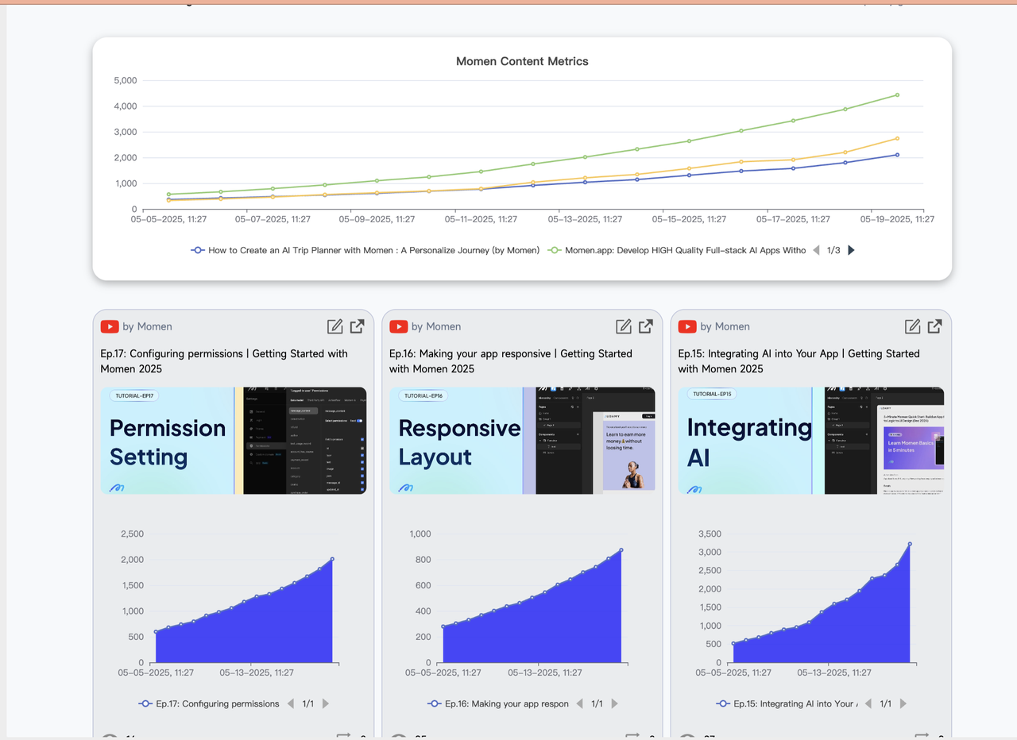Toggle Momen.app Develop HIGH Quality series legend

click(677, 250)
